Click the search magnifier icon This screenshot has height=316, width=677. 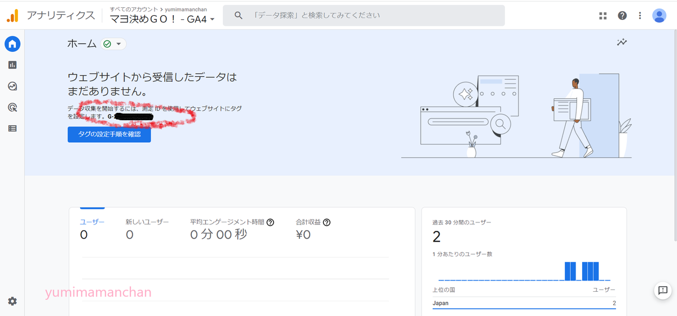[x=239, y=16]
